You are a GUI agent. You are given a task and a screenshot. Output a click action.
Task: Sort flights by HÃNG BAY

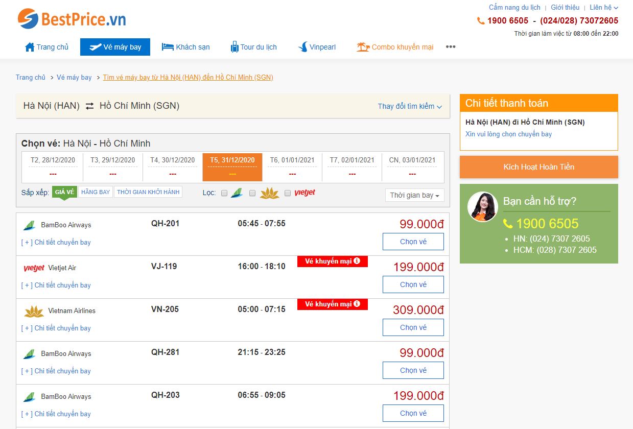pos(96,192)
